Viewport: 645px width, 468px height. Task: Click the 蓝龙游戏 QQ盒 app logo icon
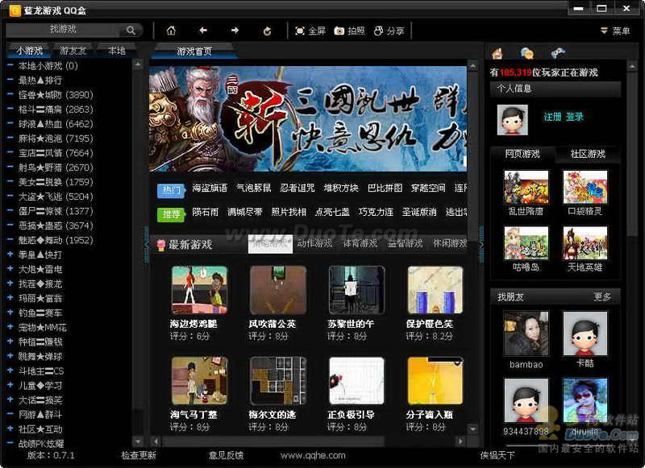tap(15, 10)
